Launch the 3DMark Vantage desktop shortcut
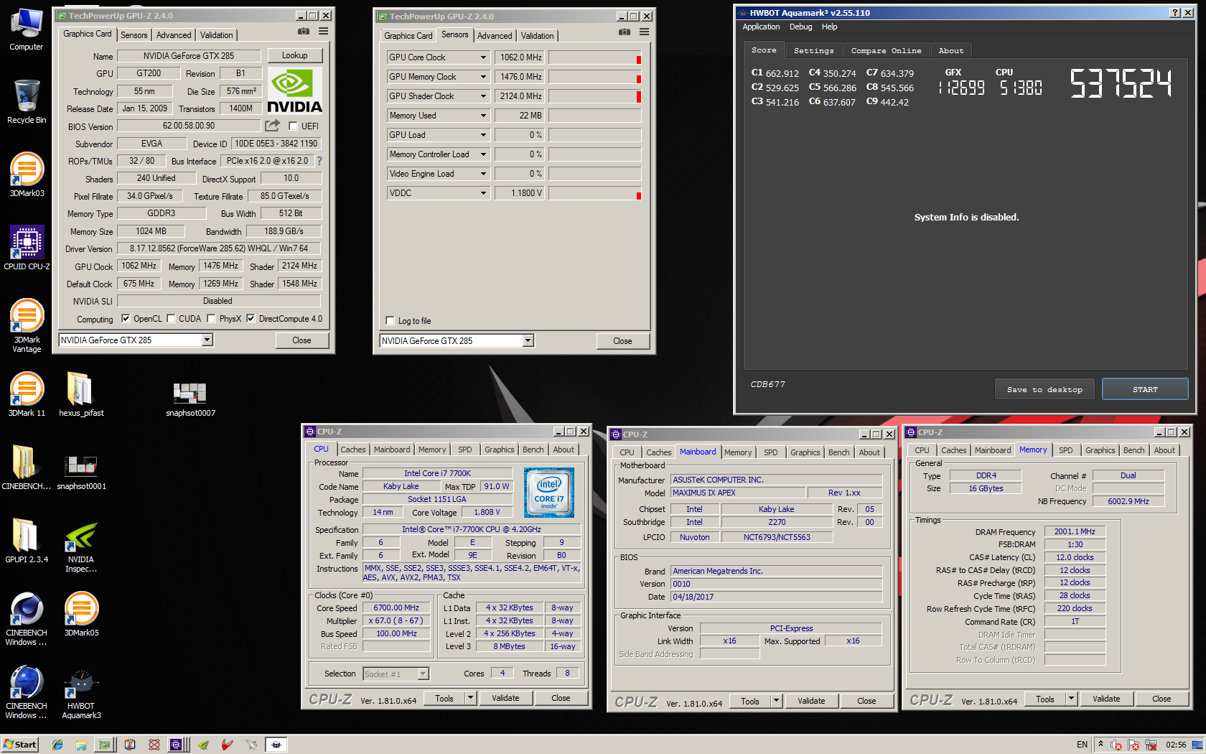 (x=27, y=326)
